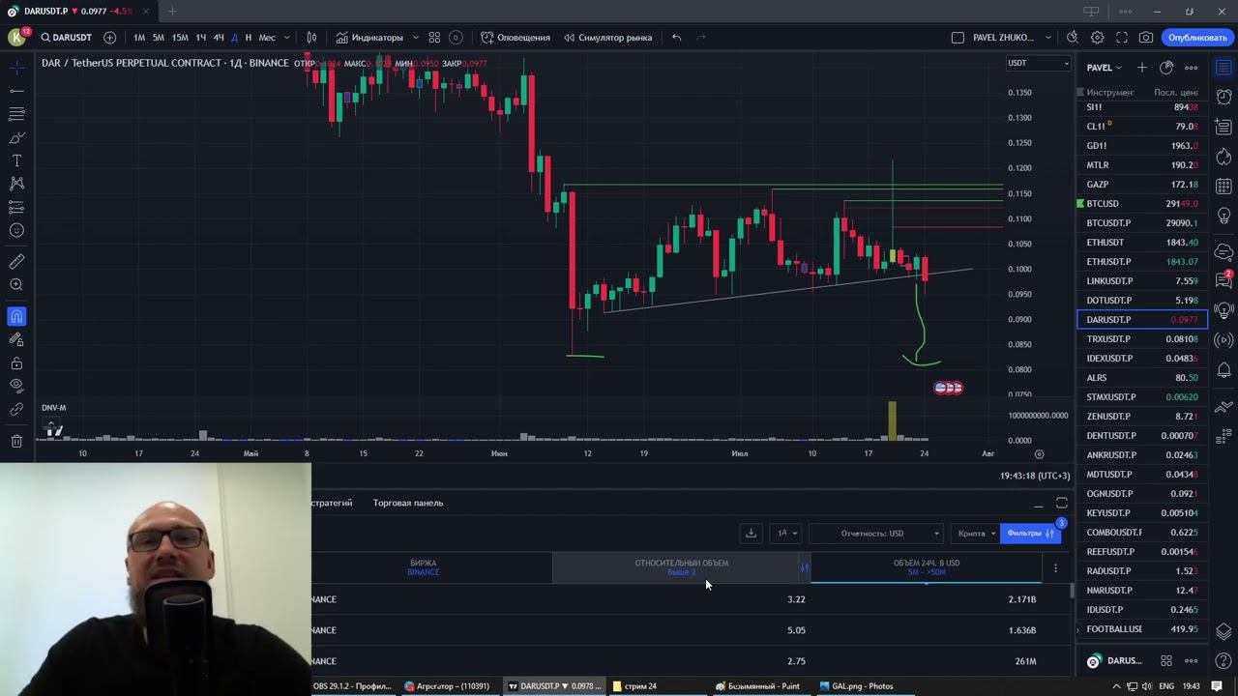Remove drawings with trash icon
This screenshot has height=696, width=1238.
tap(16, 441)
